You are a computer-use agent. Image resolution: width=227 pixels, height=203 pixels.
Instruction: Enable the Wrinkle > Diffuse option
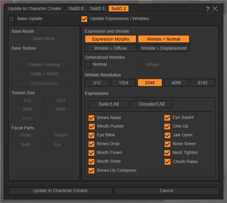pyautogui.click(x=111, y=48)
